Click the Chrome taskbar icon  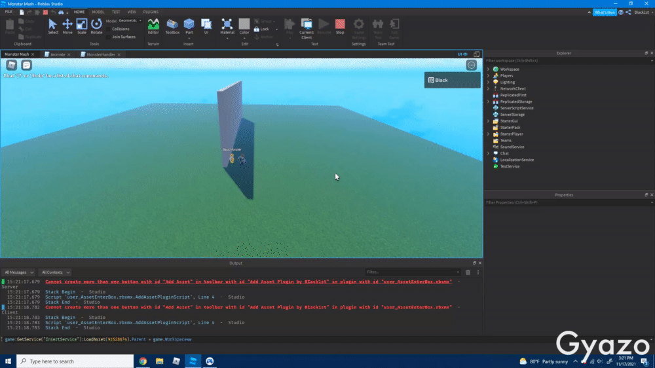coord(143,361)
